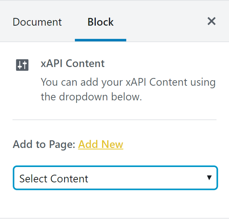Click the xAPI Content heading text
Image resolution: width=229 pixels, height=219 pixels.
pos(73,63)
